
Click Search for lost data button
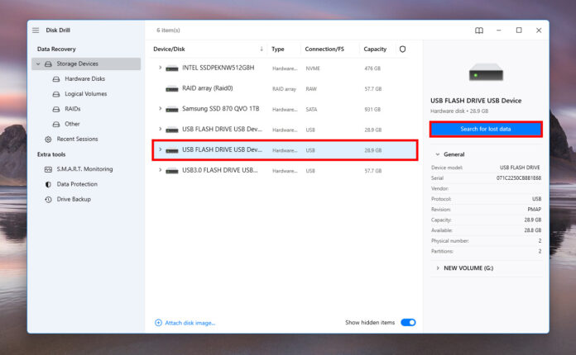486,129
